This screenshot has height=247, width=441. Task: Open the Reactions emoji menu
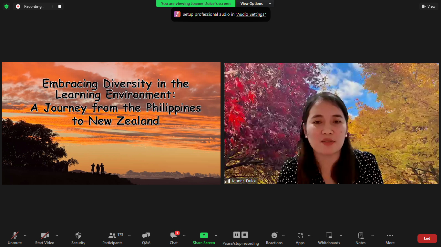274,235
